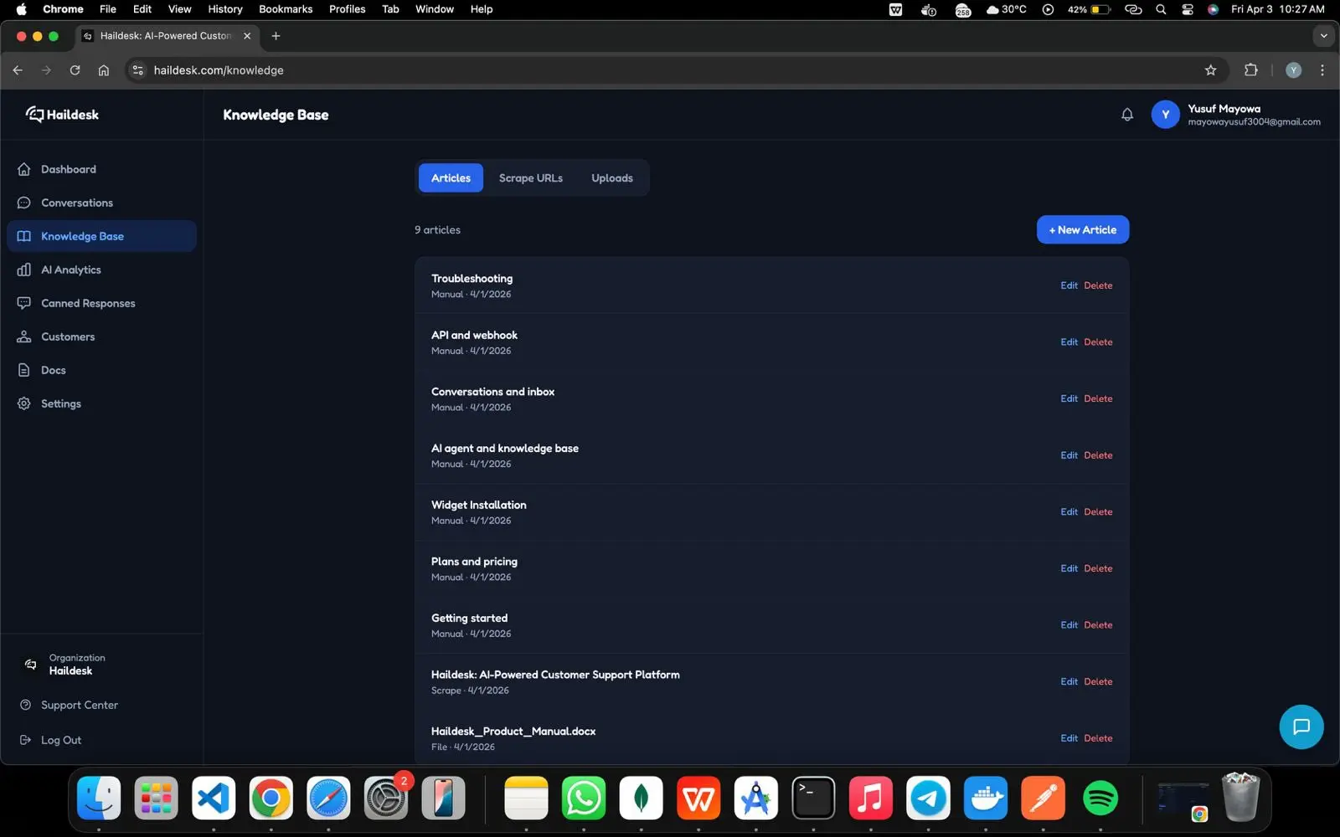This screenshot has width=1340, height=837.
Task: Switch to the Scrape URLs tab
Action: tap(531, 177)
